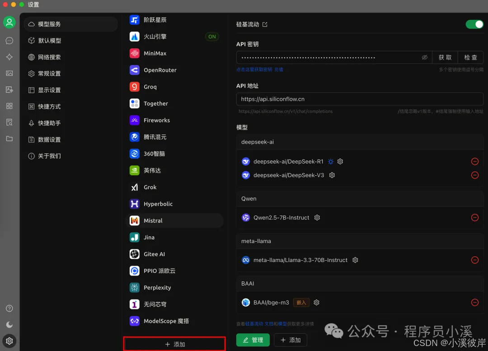Show the API key with eye icon
The height and width of the screenshot is (351, 488).
click(x=424, y=57)
